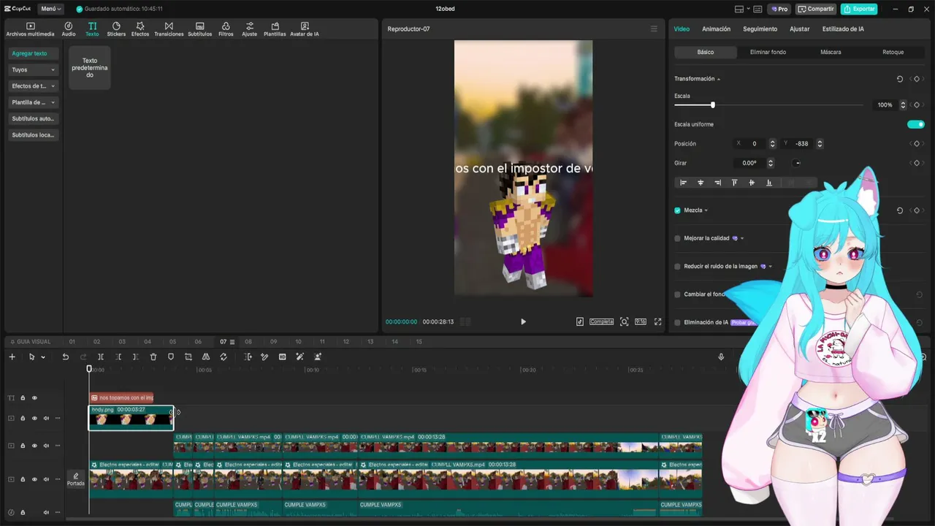The width and height of the screenshot is (935, 526).
Task: Add a keyframe for Posición
Action: coord(917,144)
